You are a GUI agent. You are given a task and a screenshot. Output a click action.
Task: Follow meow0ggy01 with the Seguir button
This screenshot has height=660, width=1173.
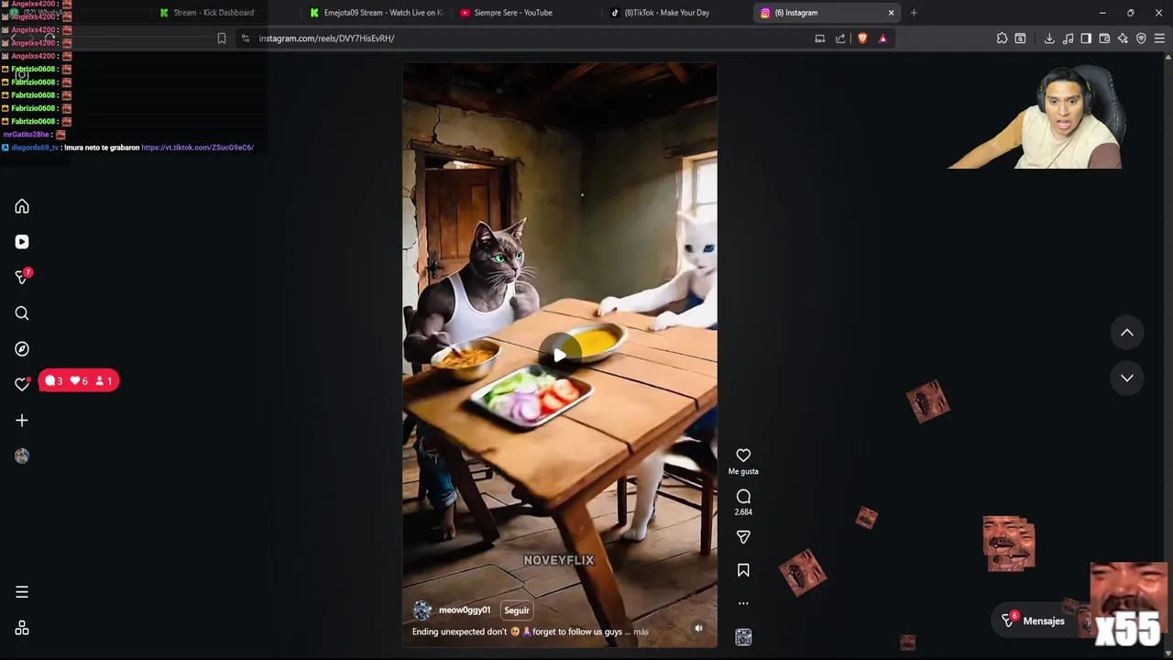pos(517,610)
